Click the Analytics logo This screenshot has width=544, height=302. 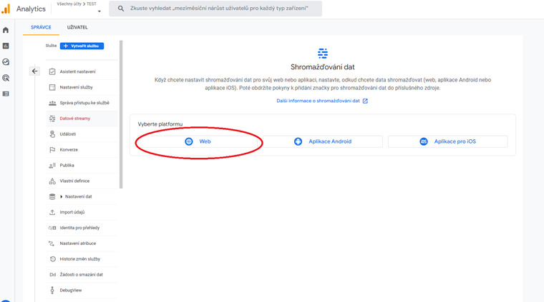click(6, 9)
